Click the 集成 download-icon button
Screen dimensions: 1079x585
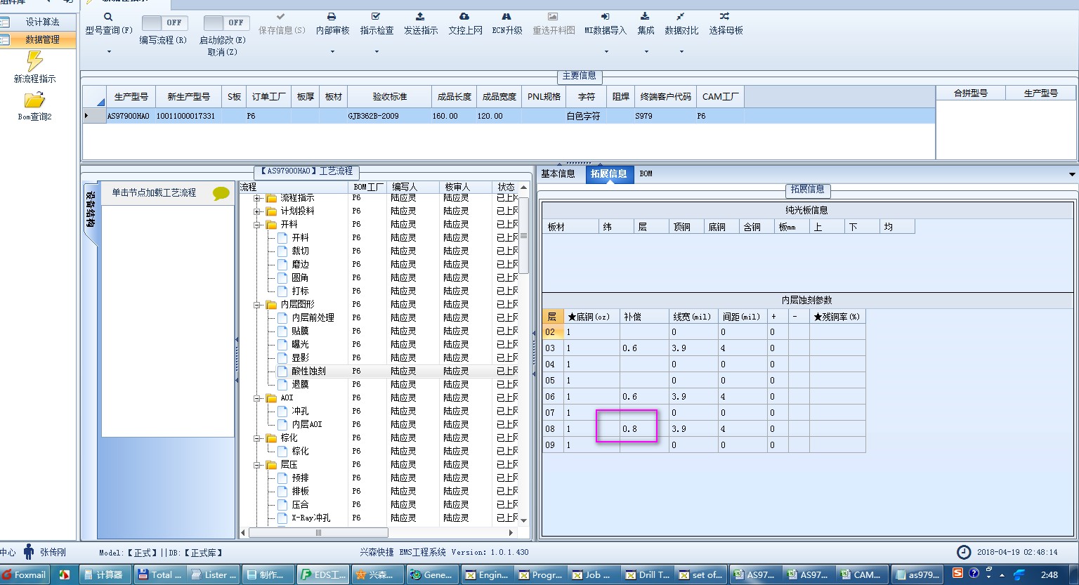[x=646, y=24]
